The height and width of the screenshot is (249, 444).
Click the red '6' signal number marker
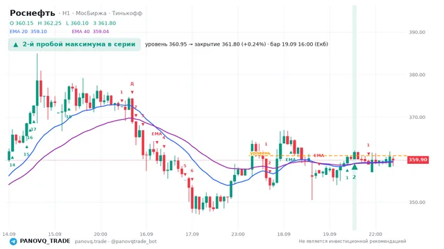[x=192, y=171]
